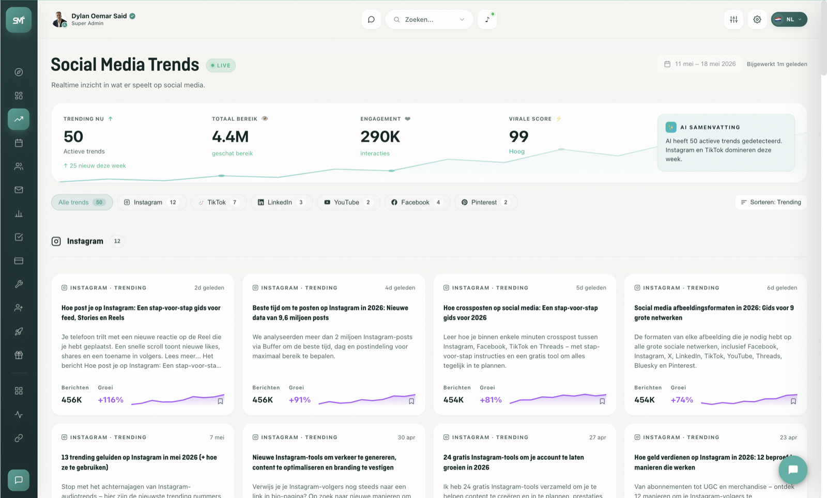Open 'Nieuwe Instagram-tools om verkeer' article
827x498 pixels.
tap(324, 462)
